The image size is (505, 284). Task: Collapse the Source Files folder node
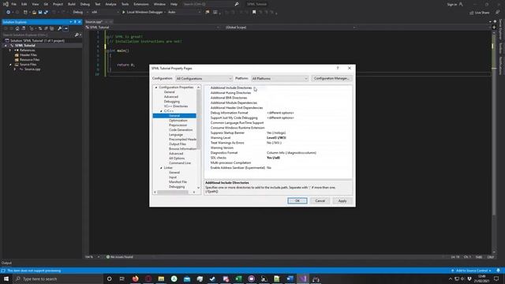tap(10, 65)
